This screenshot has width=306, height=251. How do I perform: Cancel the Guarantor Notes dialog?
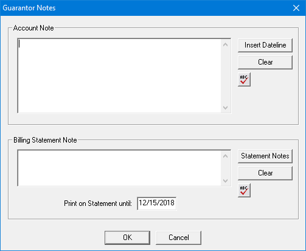click(x=178, y=238)
